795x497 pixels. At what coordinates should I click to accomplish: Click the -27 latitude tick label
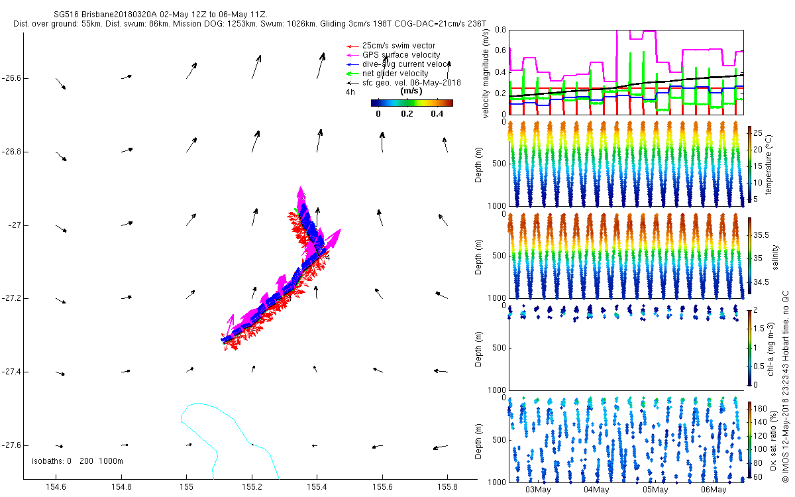[x=14, y=225]
